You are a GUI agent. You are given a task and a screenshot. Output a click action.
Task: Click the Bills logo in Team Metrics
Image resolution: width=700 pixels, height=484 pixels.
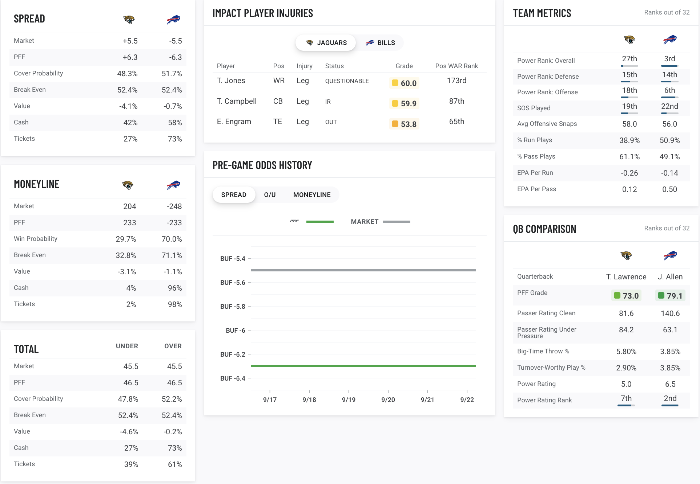[x=669, y=40]
